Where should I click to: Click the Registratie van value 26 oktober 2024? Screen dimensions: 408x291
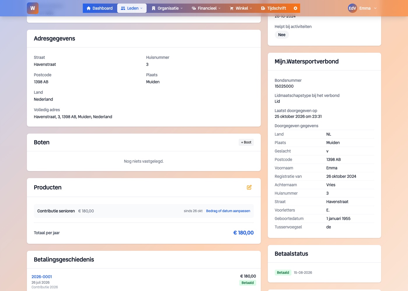(341, 176)
